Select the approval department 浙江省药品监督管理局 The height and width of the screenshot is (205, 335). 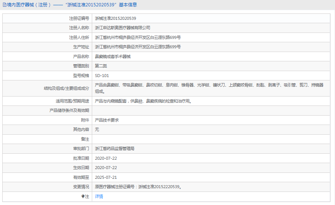coord(115,149)
